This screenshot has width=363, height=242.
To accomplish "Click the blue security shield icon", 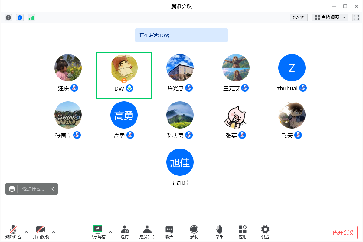I will pyautogui.click(x=20, y=18).
